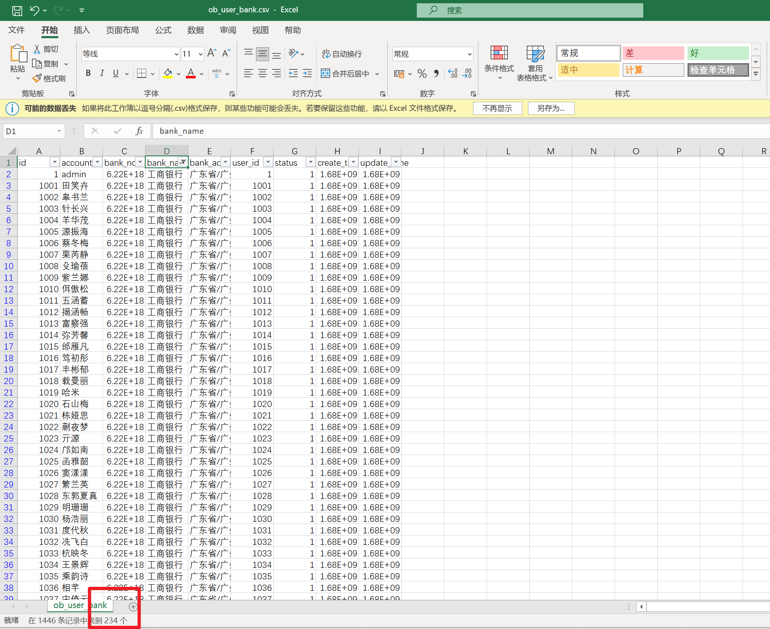This screenshot has height=629, width=770.
Task: Open filter dropdown for user_id column
Action: [268, 162]
